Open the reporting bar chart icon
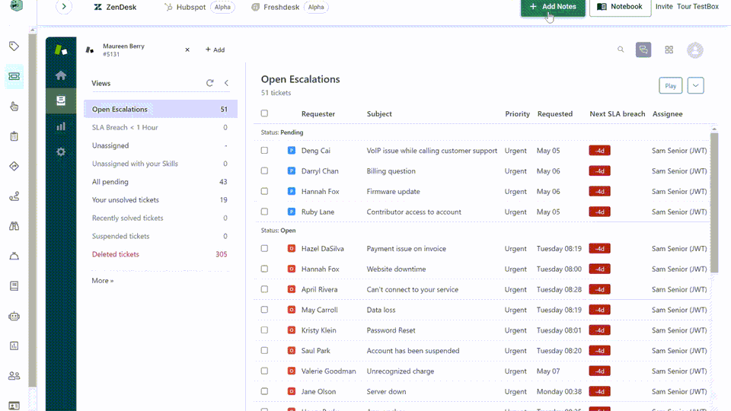This screenshot has width=731, height=411. (x=61, y=126)
